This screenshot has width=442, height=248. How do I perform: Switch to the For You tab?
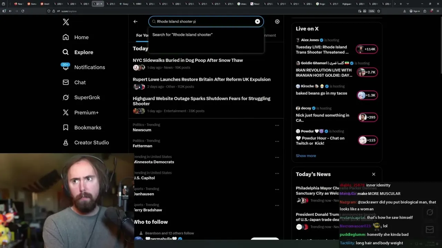click(x=142, y=35)
